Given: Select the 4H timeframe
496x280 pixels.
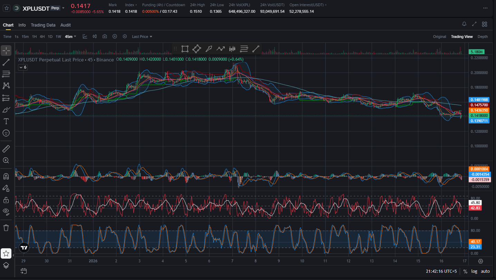Looking at the screenshot, I should point(42,37).
